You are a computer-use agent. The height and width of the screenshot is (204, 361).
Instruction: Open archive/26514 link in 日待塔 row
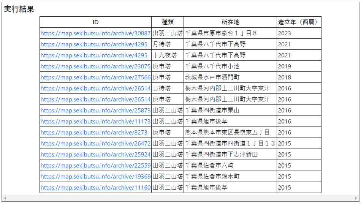[x=95, y=89]
